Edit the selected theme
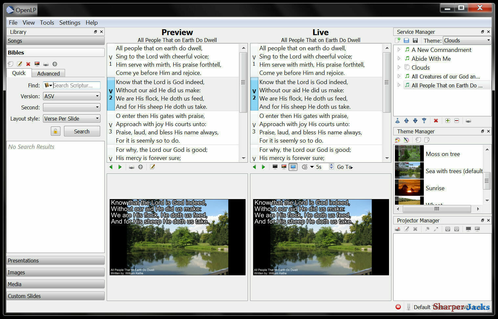Image resolution: width=498 pixels, height=319 pixels. (406, 140)
